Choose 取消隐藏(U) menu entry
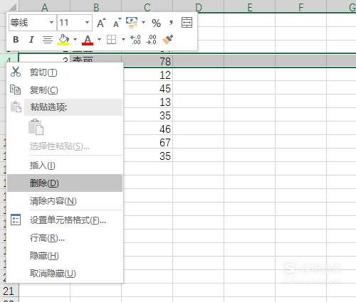Image resolution: width=356 pixels, height=302 pixels. 65,274
